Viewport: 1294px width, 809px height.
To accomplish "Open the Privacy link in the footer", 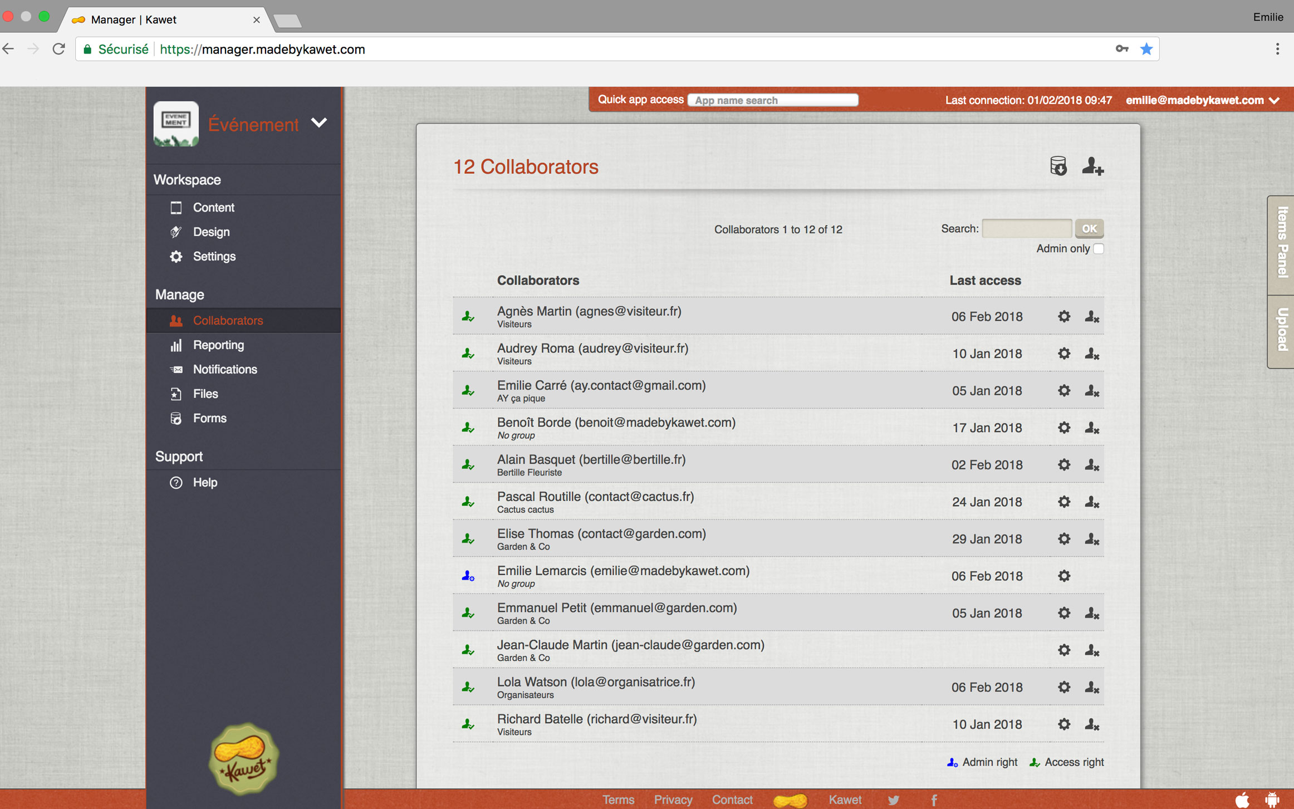I will click(x=673, y=800).
